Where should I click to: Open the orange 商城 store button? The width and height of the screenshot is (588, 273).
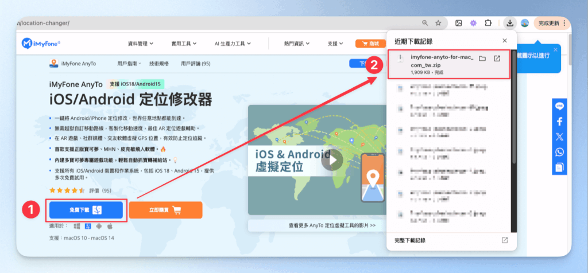click(x=370, y=44)
